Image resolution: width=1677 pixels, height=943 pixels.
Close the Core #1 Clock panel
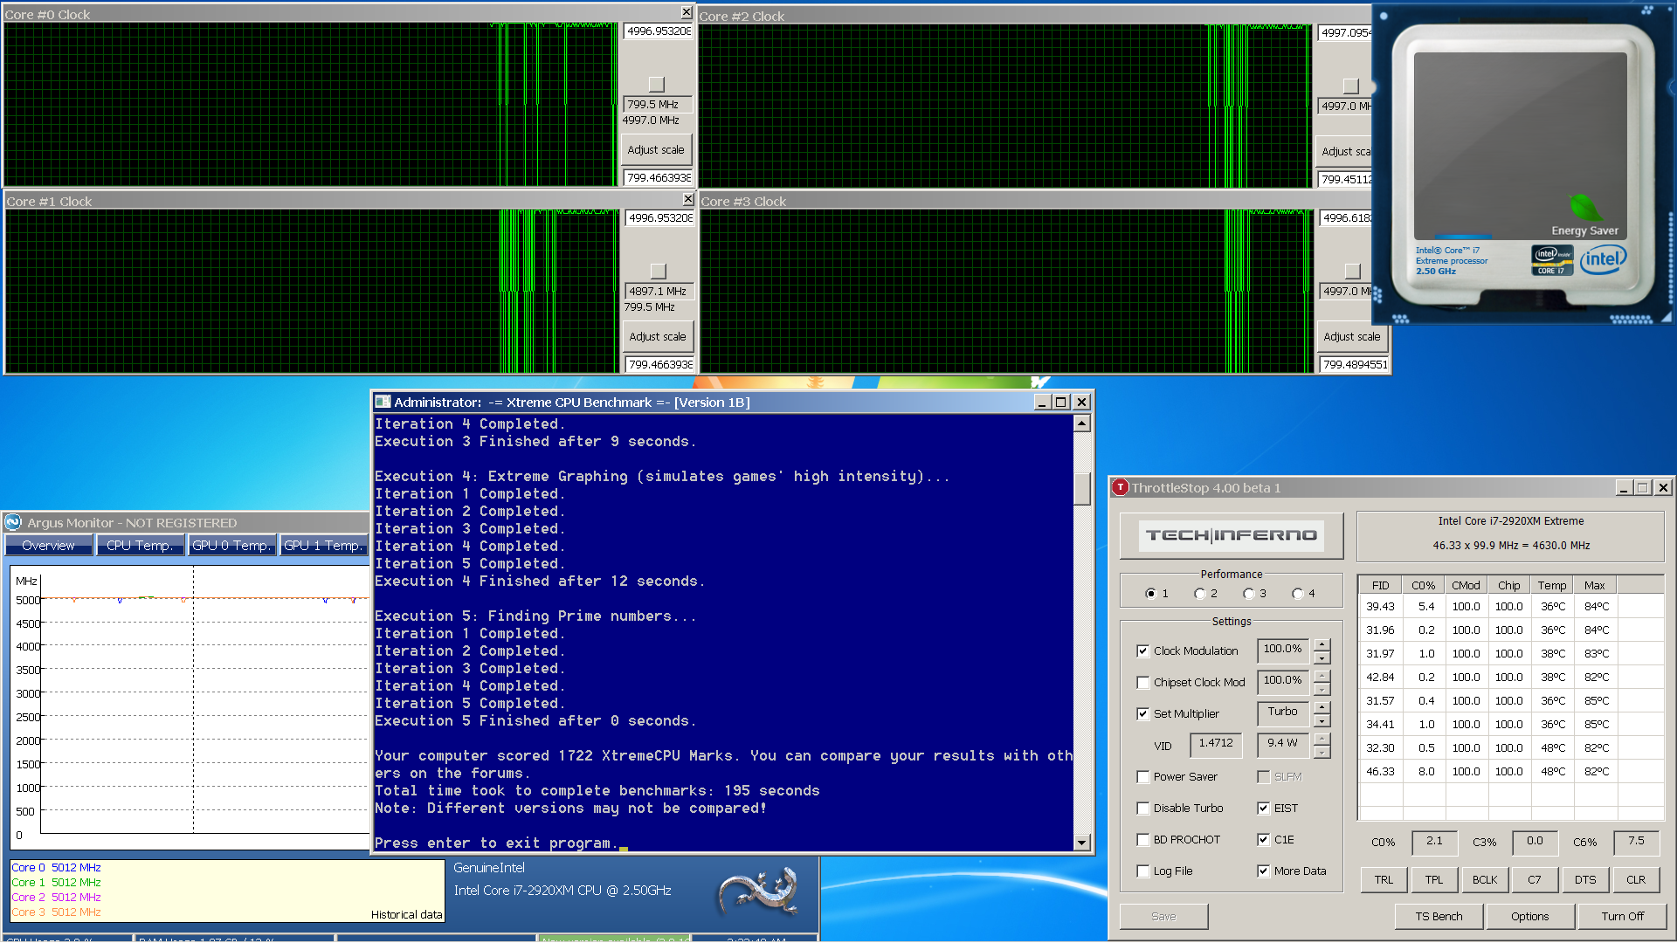tap(688, 199)
